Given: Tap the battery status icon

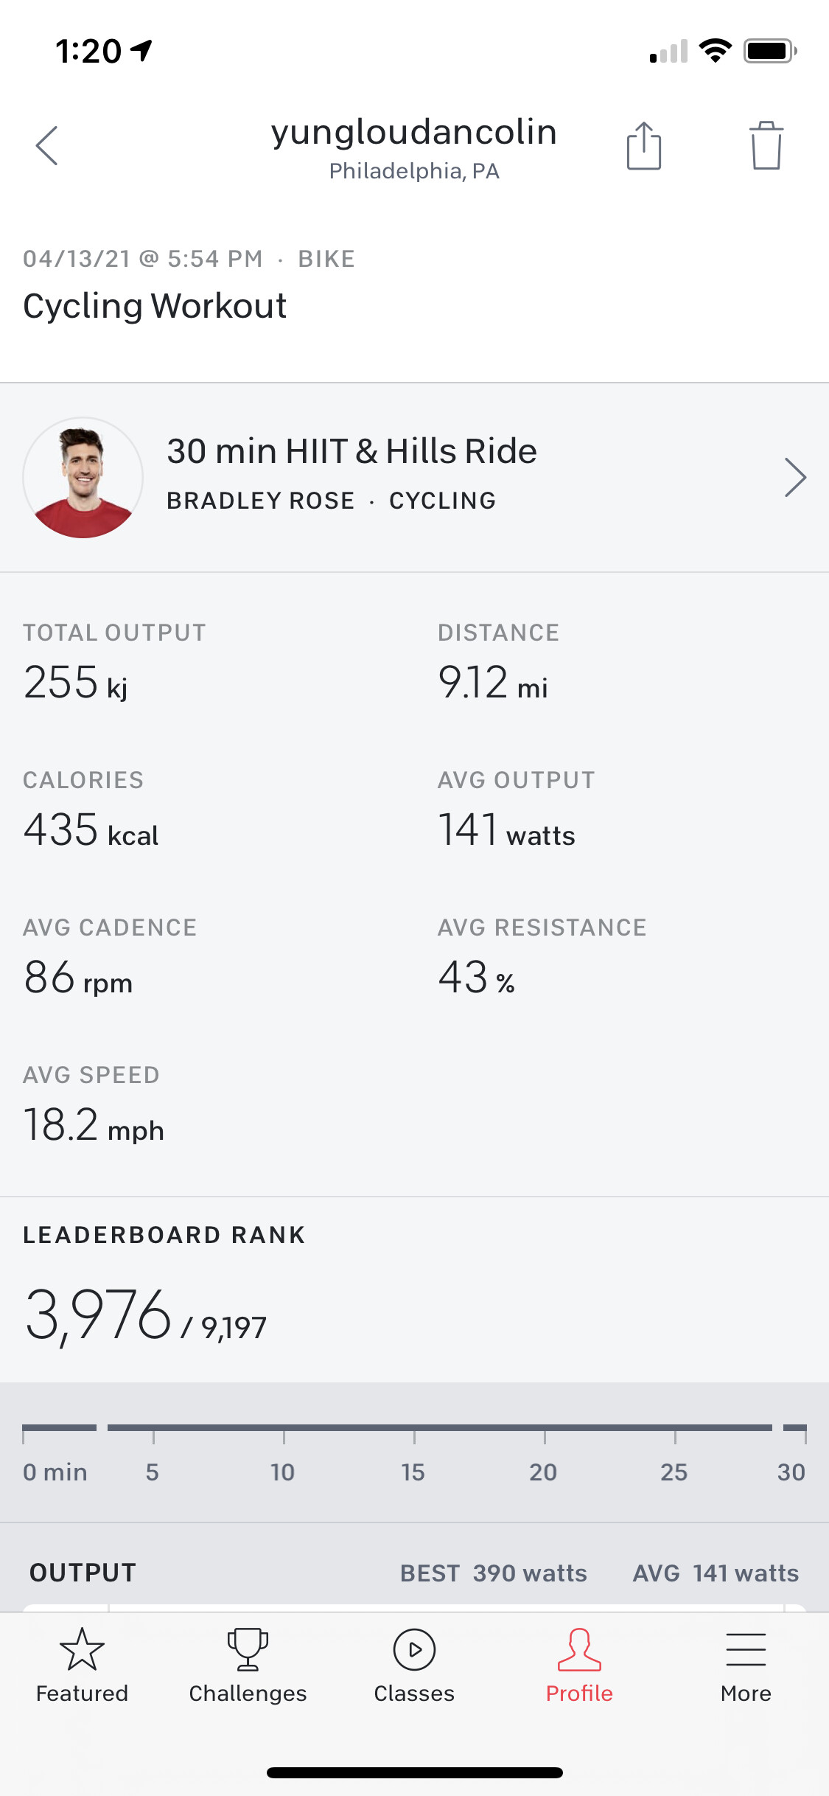Looking at the screenshot, I should 769,51.
